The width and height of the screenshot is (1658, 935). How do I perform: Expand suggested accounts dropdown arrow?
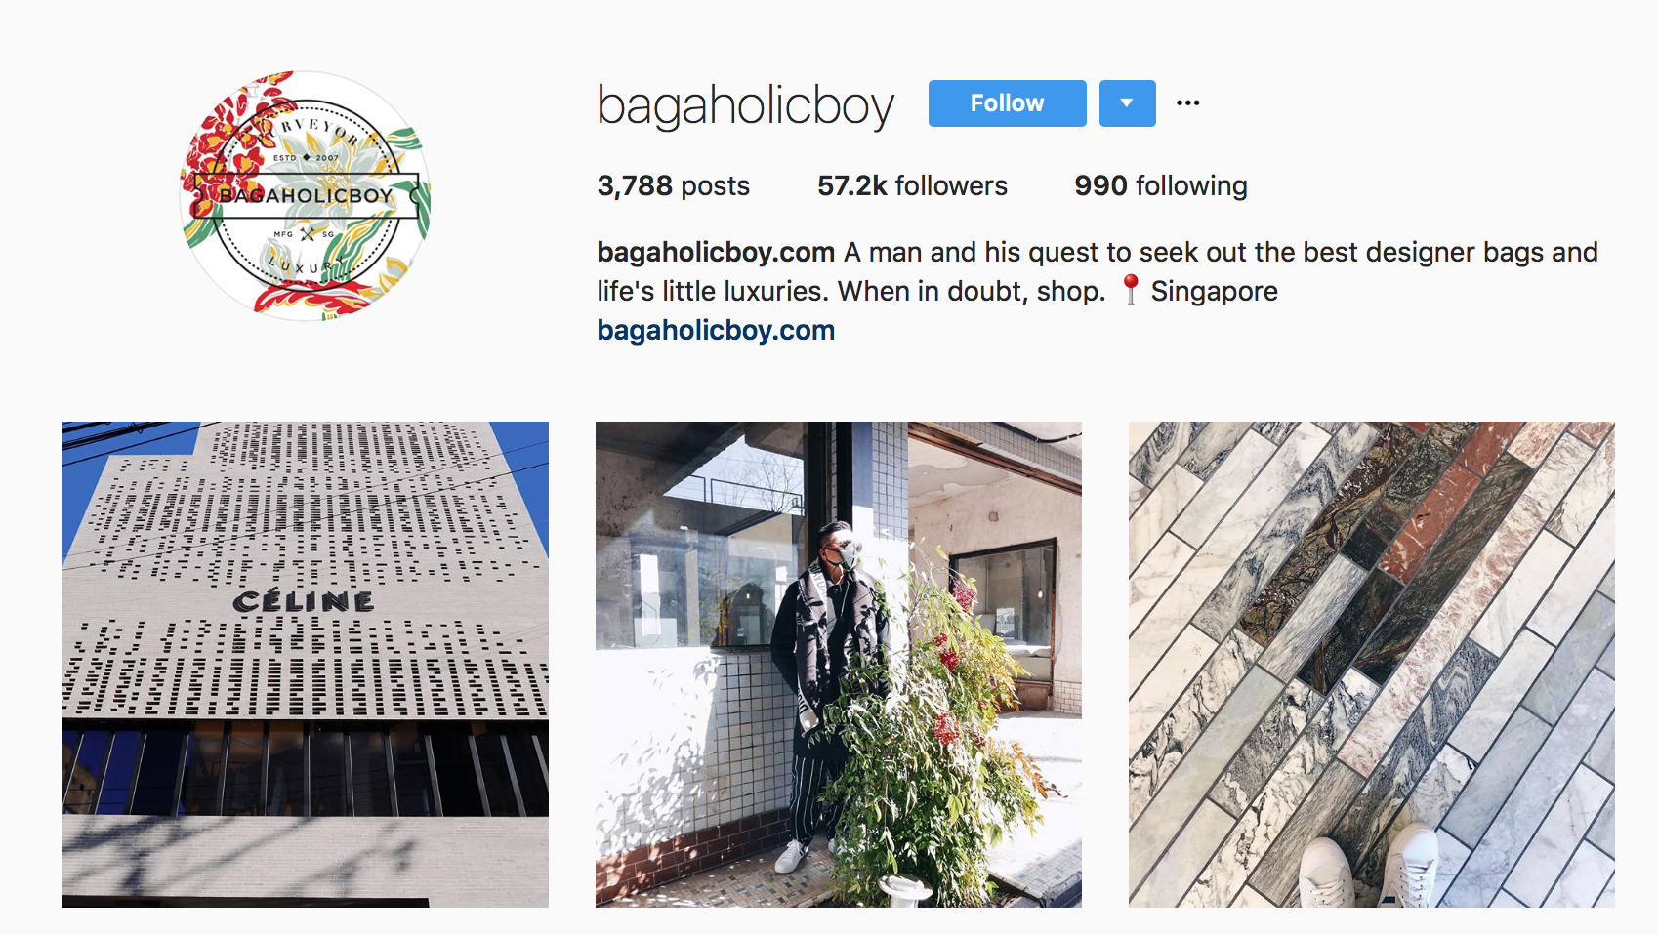1127,103
